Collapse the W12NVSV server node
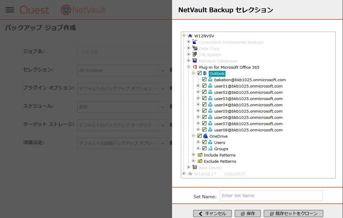Viewport: 343px width, 218px height. point(184,35)
